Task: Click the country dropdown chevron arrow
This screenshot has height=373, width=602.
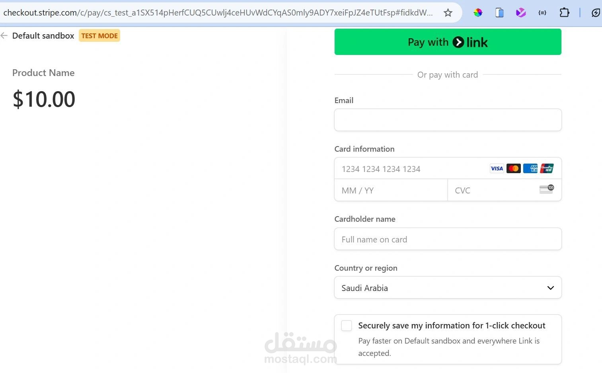Action: coord(550,287)
